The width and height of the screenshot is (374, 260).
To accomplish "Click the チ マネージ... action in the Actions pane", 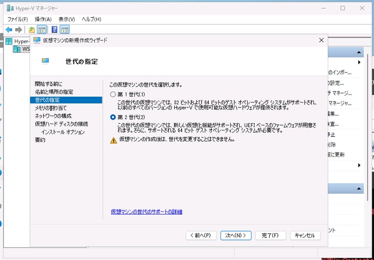I will click(340, 93).
